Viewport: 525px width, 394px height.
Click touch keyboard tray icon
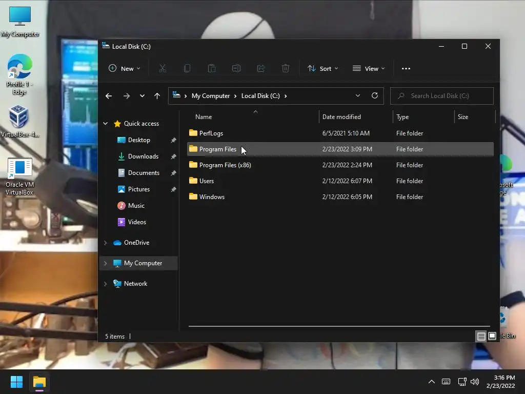pos(446,382)
